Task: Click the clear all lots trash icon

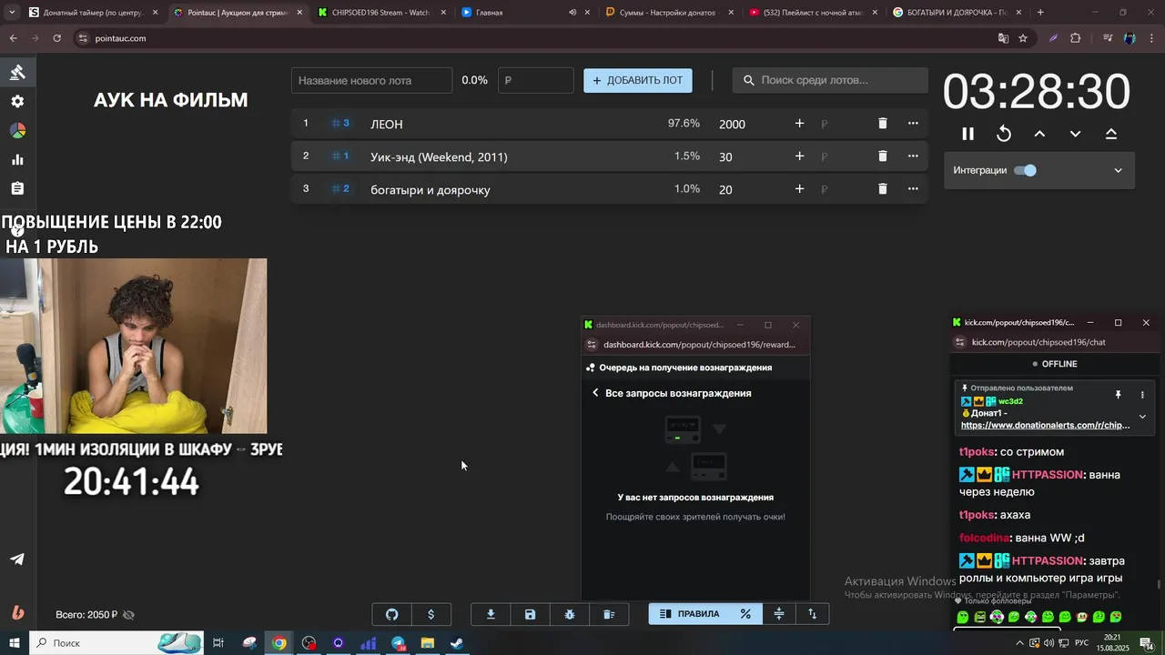Action: (x=609, y=614)
